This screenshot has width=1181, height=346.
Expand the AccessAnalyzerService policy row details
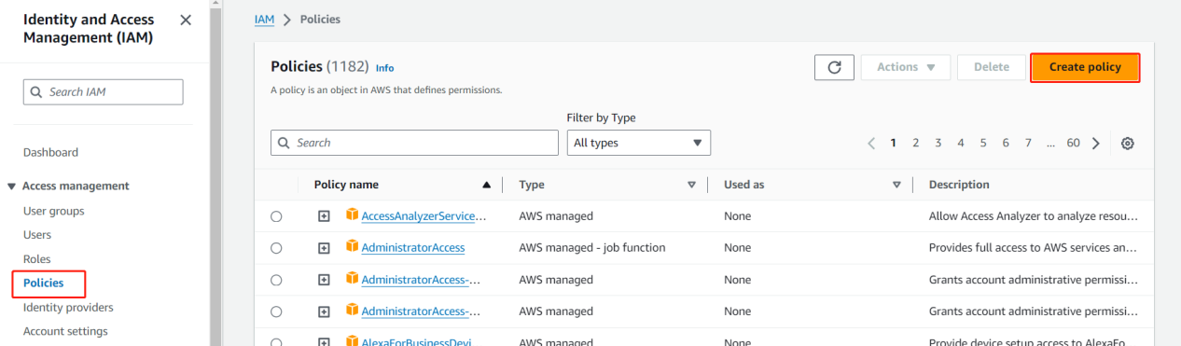tap(324, 216)
